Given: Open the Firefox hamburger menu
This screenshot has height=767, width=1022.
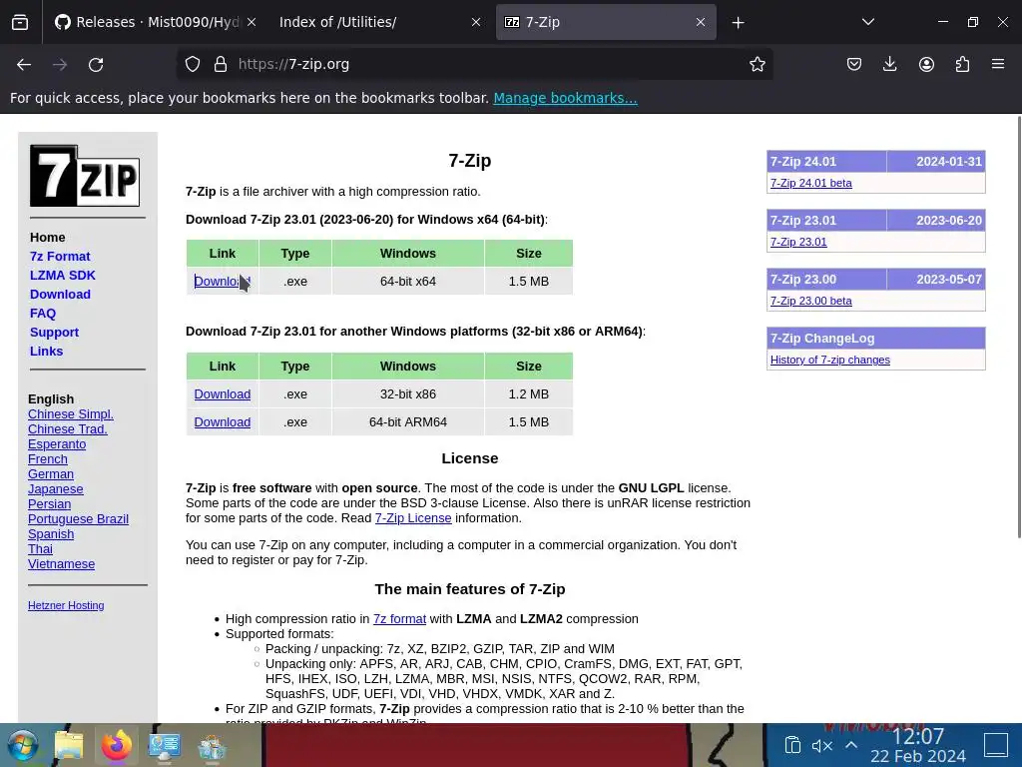Looking at the screenshot, I should (998, 64).
